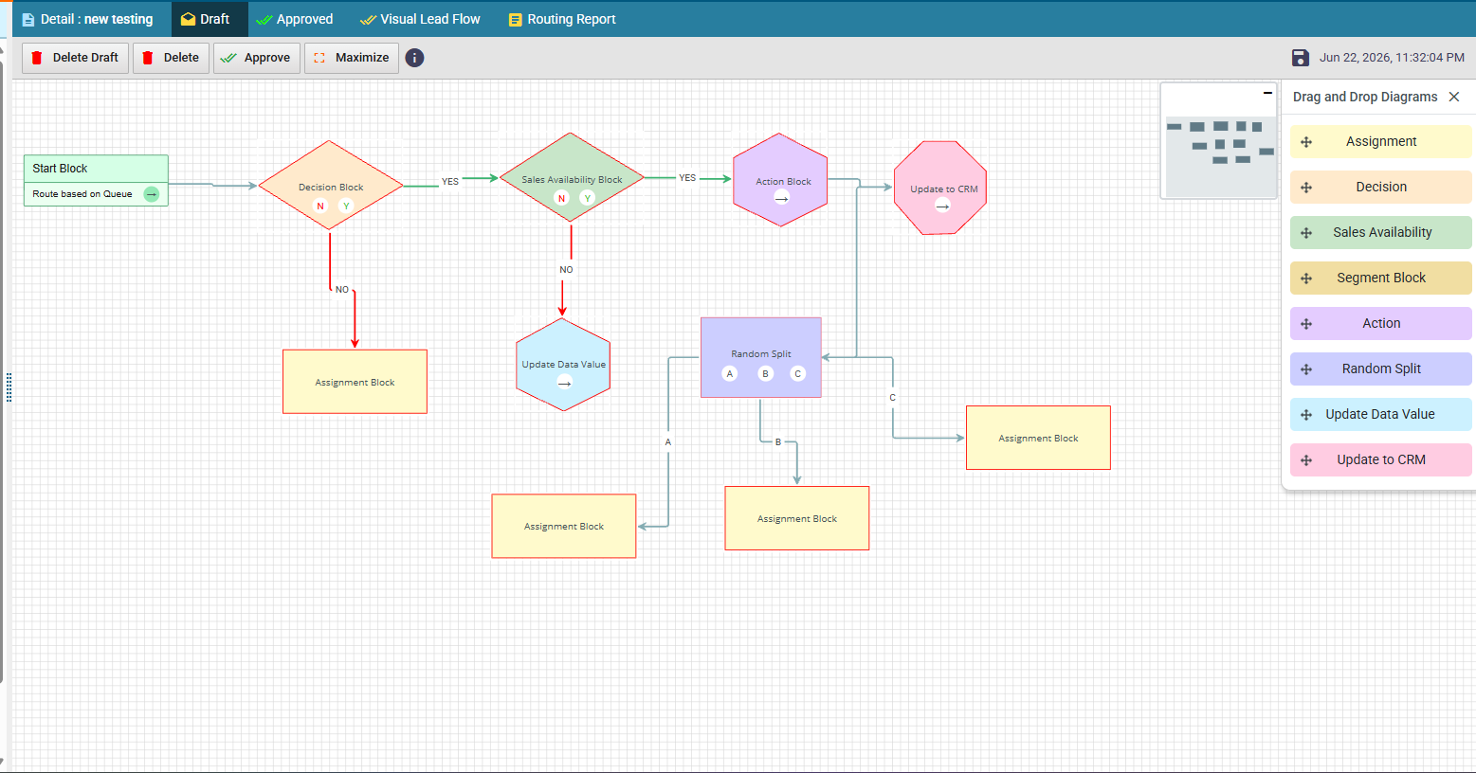Viewport: 1476px width, 773px height.
Task: Click the save disk icon near timestamp
Action: (x=1301, y=58)
